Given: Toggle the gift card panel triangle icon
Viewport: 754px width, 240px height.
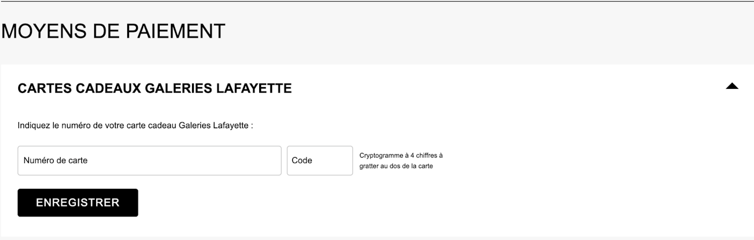Looking at the screenshot, I should [x=732, y=86].
